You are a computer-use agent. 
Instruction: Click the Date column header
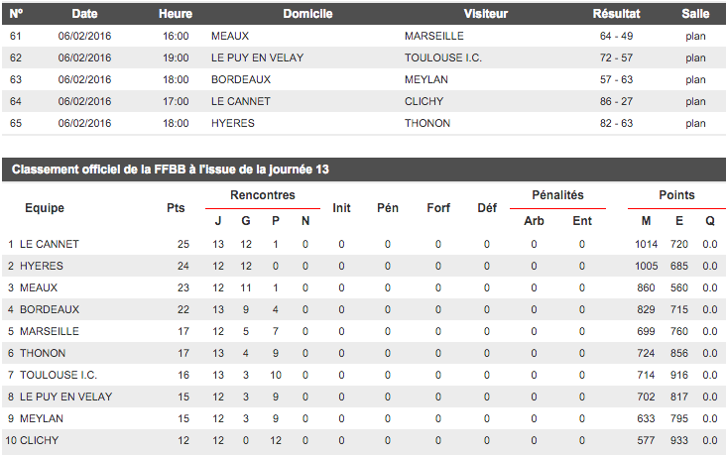coord(85,14)
